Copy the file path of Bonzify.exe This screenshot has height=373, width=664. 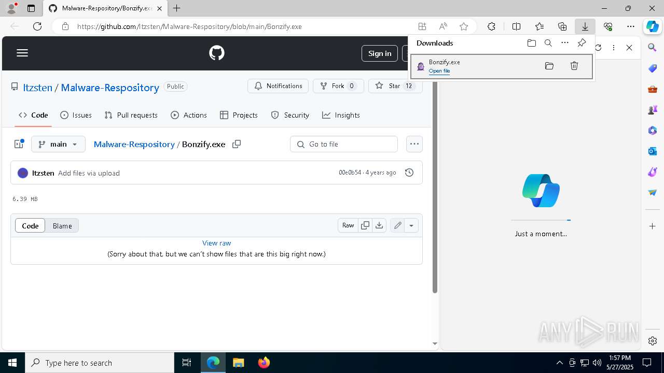pos(237,144)
